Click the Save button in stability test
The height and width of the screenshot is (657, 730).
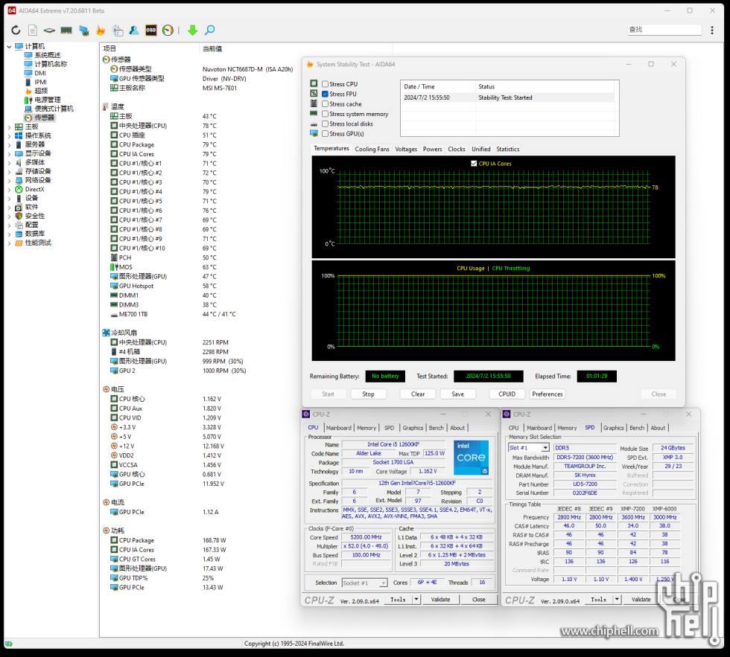click(457, 394)
